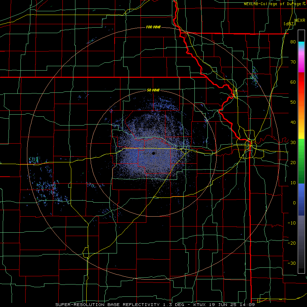307x307 pixels.
Task: Click the -30 value on the dBZ scale
Action: [x=292, y=263]
